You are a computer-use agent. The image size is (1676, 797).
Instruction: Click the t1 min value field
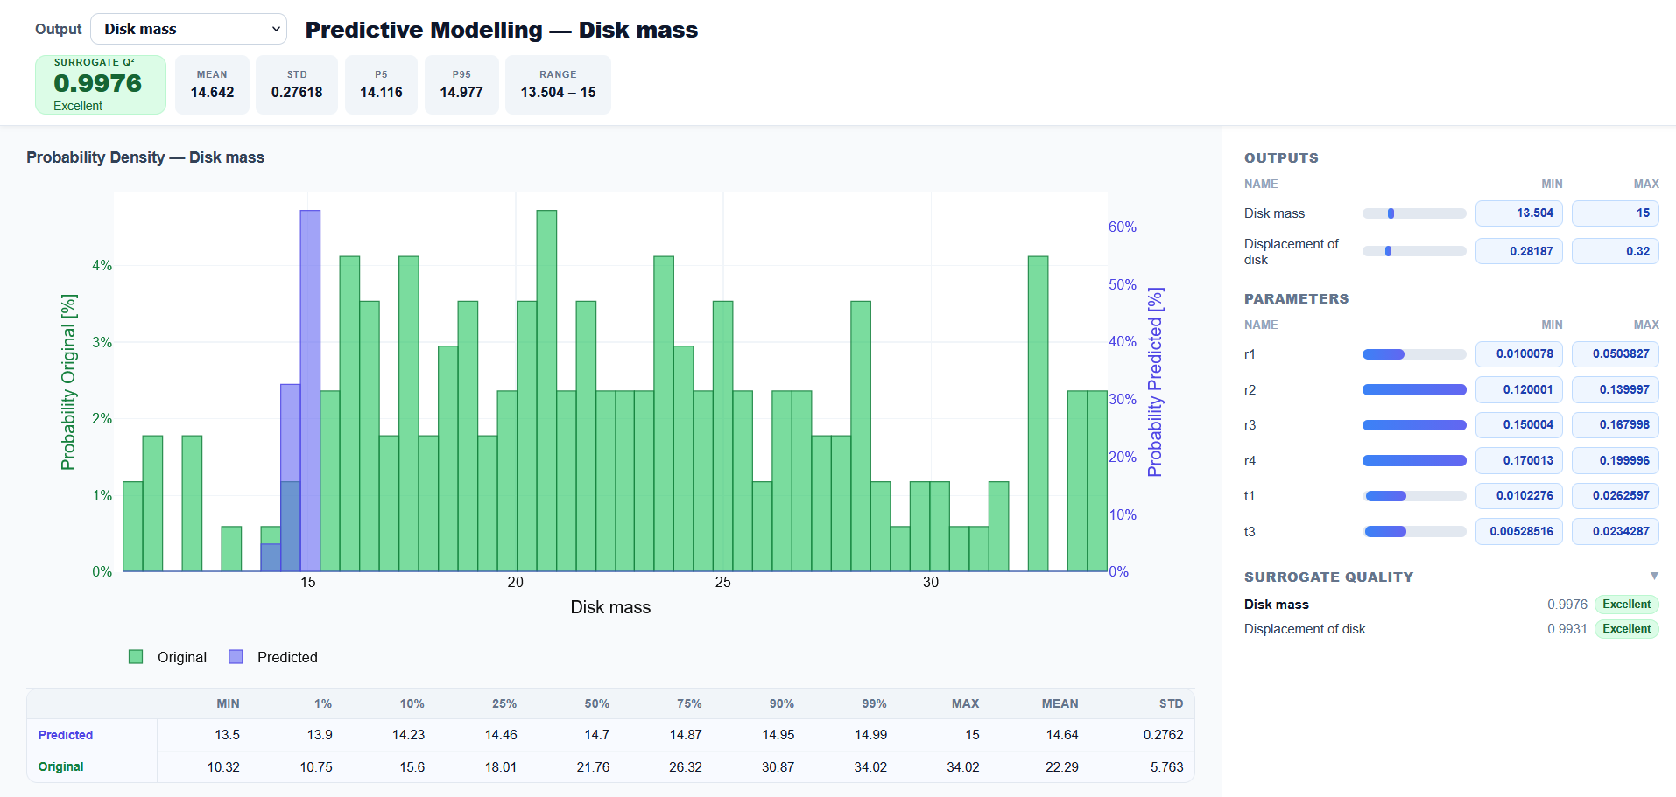(x=1518, y=496)
